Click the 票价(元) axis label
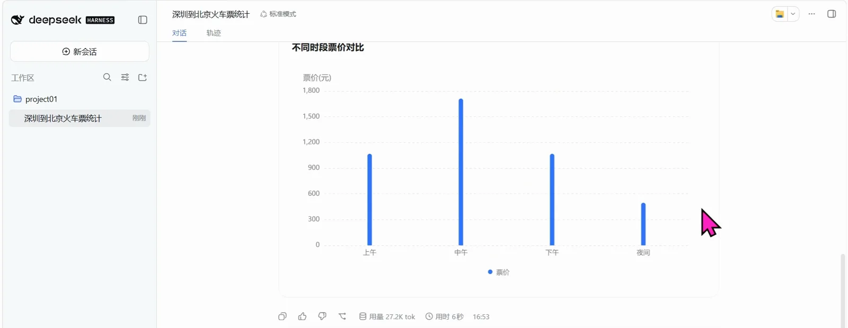 tap(317, 78)
